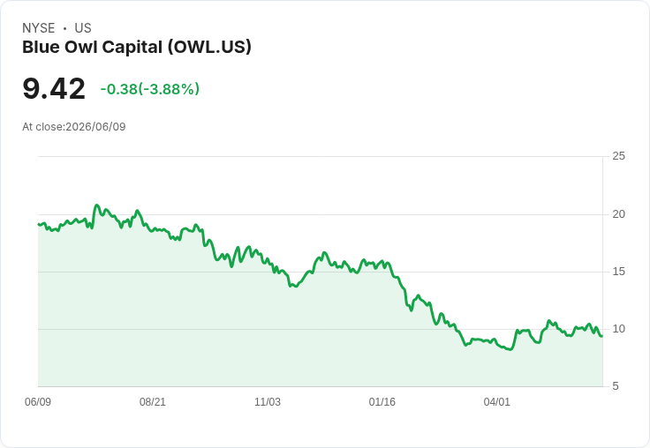Click the At close:2026/06/09 timestamp
Image resolution: width=650 pixels, height=448 pixels.
click(x=74, y=127)
